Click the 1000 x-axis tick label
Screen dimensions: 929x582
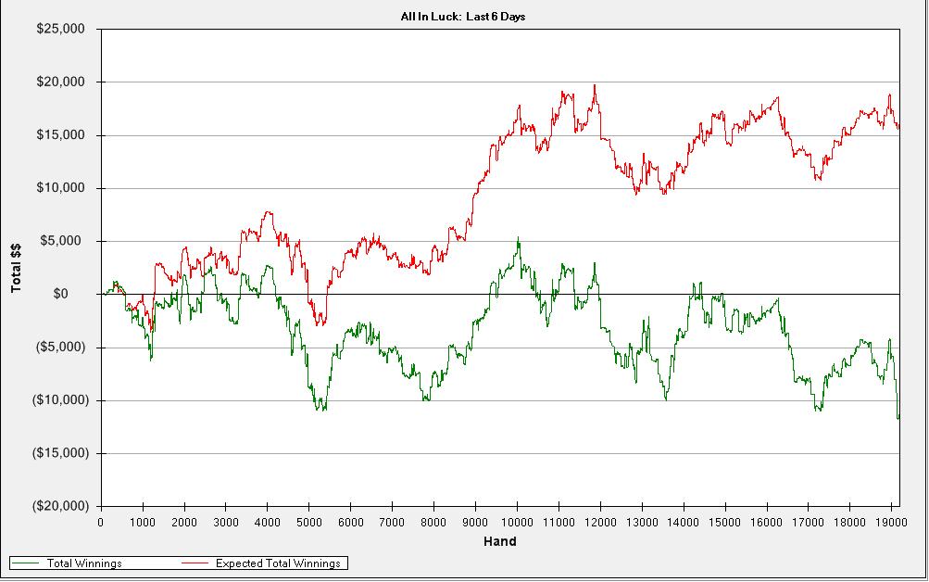point(143,522)
